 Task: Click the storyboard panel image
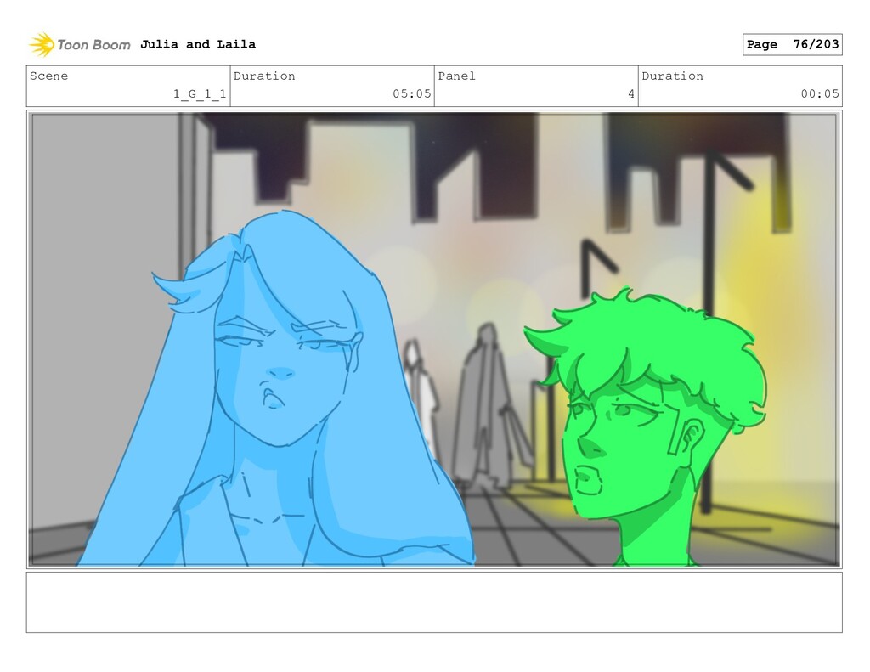point(434,339)
